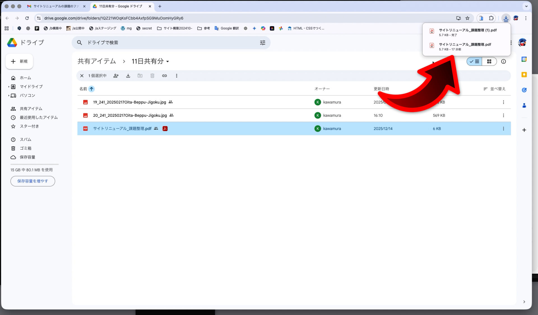Expand the 11日共有分 folder dropdown

[x=168, y=61]
